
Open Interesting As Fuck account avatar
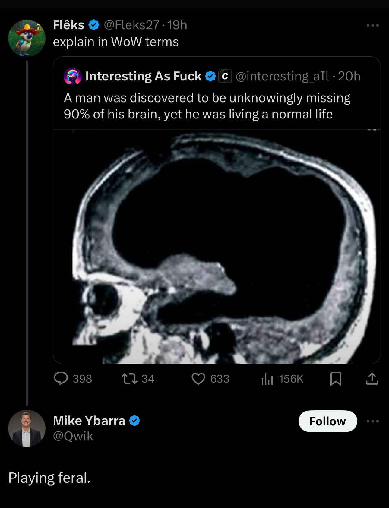tap(73, 76)
